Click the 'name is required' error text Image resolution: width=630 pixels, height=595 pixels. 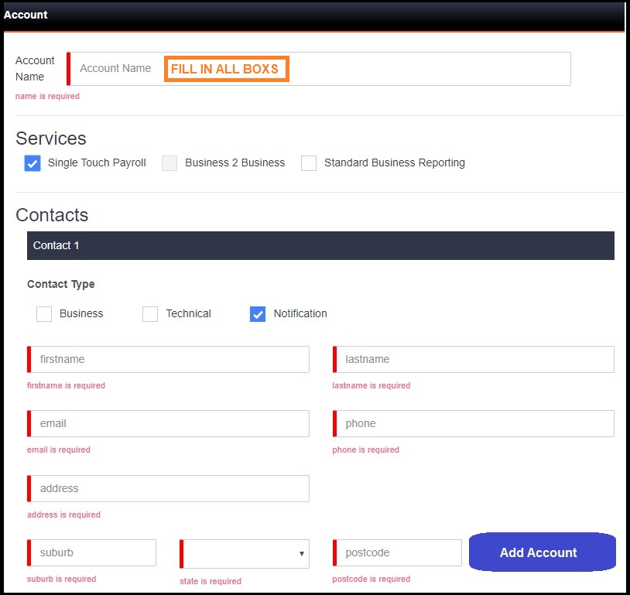(x=47, y=96)
